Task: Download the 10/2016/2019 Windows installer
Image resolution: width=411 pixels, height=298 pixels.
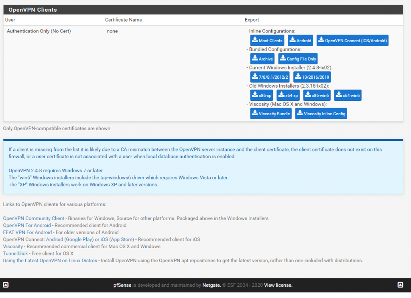Action: pyautogui.click(x=312, y=77)
